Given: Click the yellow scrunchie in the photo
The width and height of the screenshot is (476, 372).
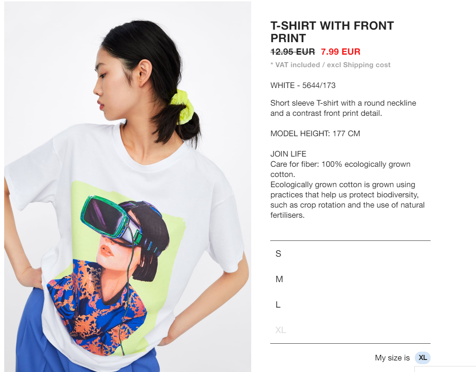Looking at the screenshot, I should [x=182, y=106].
